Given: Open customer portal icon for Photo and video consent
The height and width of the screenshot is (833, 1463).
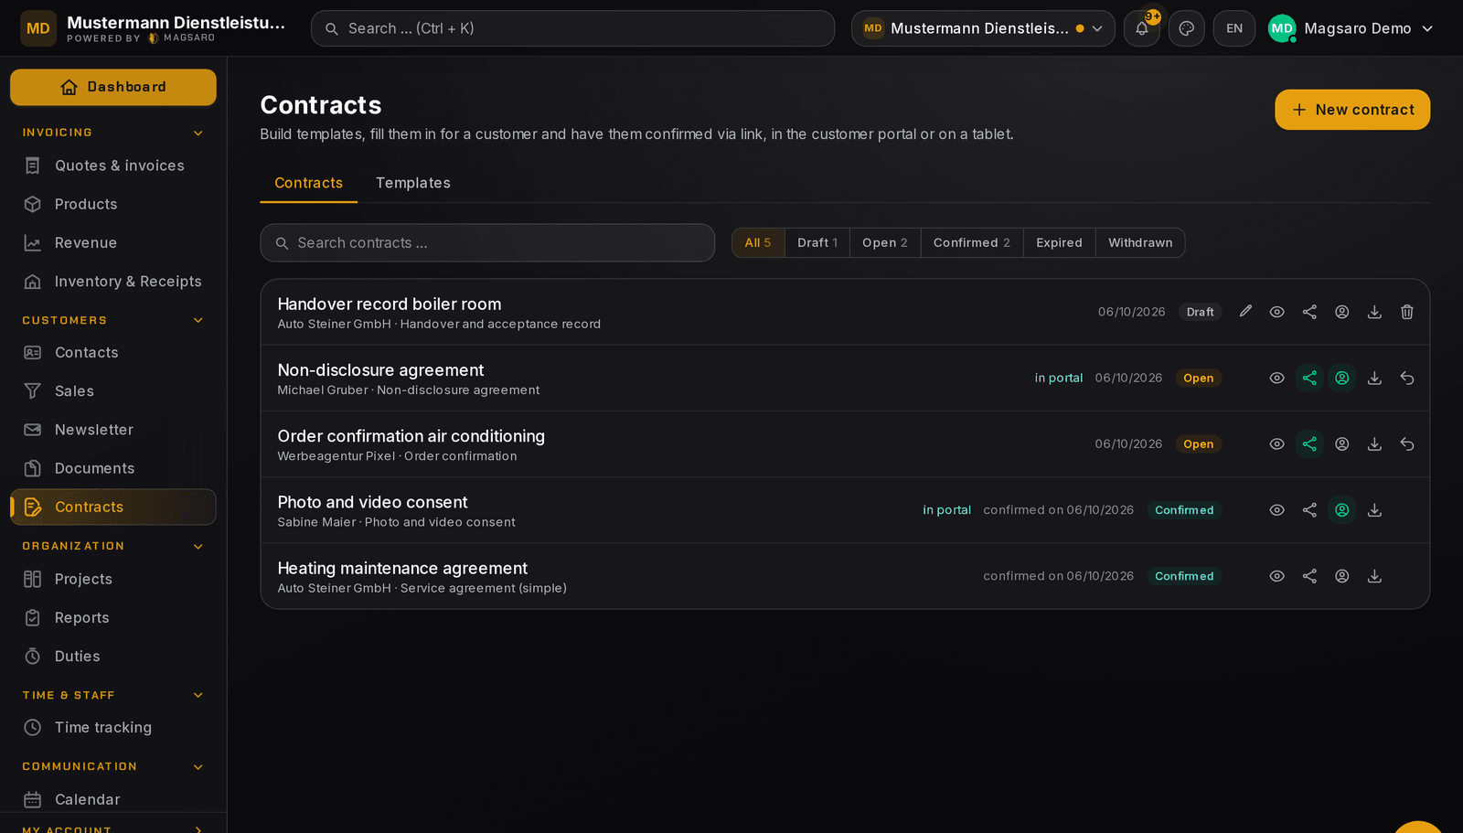Looking at the screenshot, I should 1342,510.
